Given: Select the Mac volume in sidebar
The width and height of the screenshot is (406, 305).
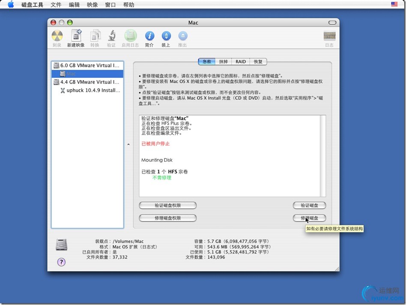Looking at the screenshot, I should click(87, 74).
